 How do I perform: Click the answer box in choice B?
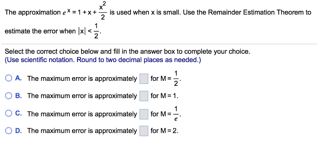(x=144, y=96)
